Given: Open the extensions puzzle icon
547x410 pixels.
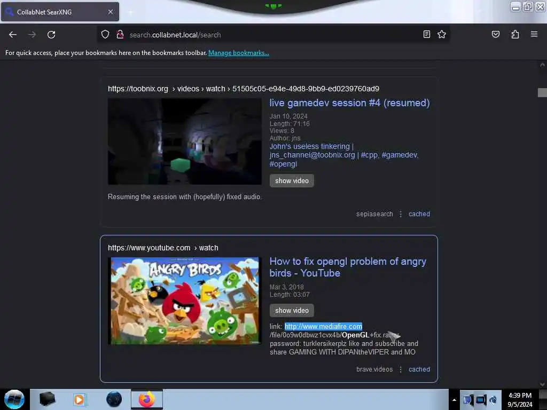Looking at the screenshot, I should tap(515, 34).
